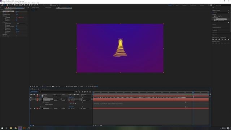Toggle the Velocity stopwatch
Screen dimensions: 231x130
pos(5,25)
